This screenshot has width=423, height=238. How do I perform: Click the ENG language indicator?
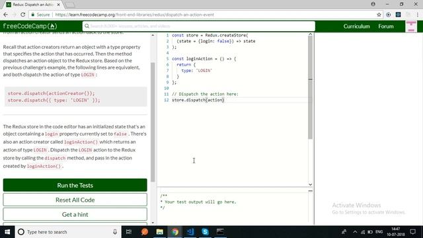click(x=379, y=232)
